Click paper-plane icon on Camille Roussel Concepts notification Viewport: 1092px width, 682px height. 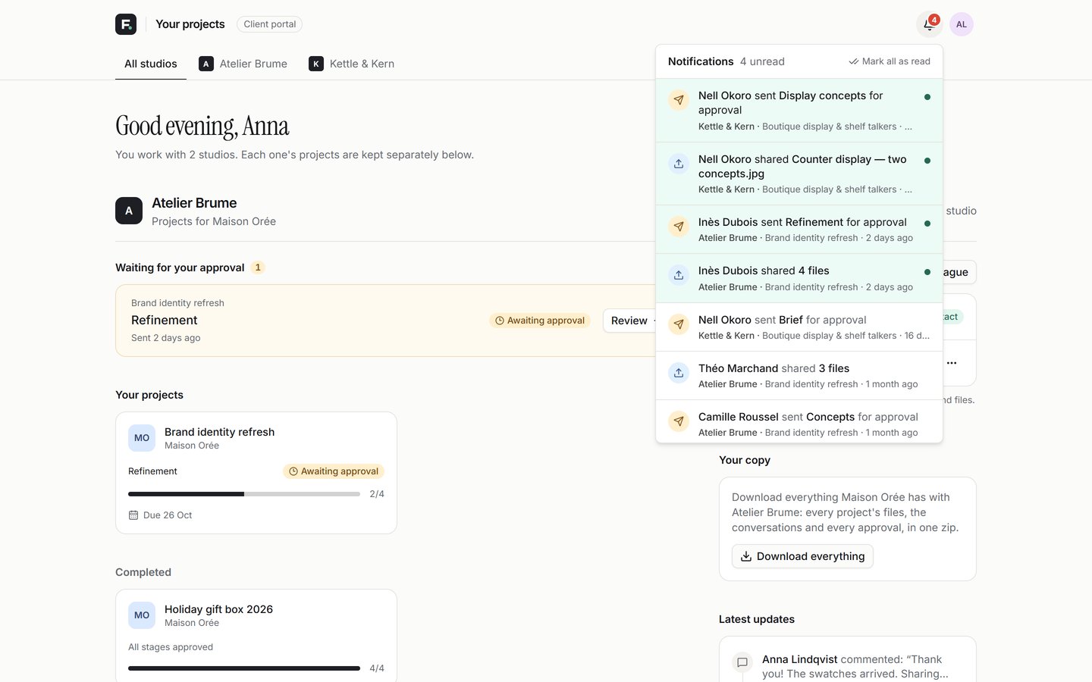(679, 421)
